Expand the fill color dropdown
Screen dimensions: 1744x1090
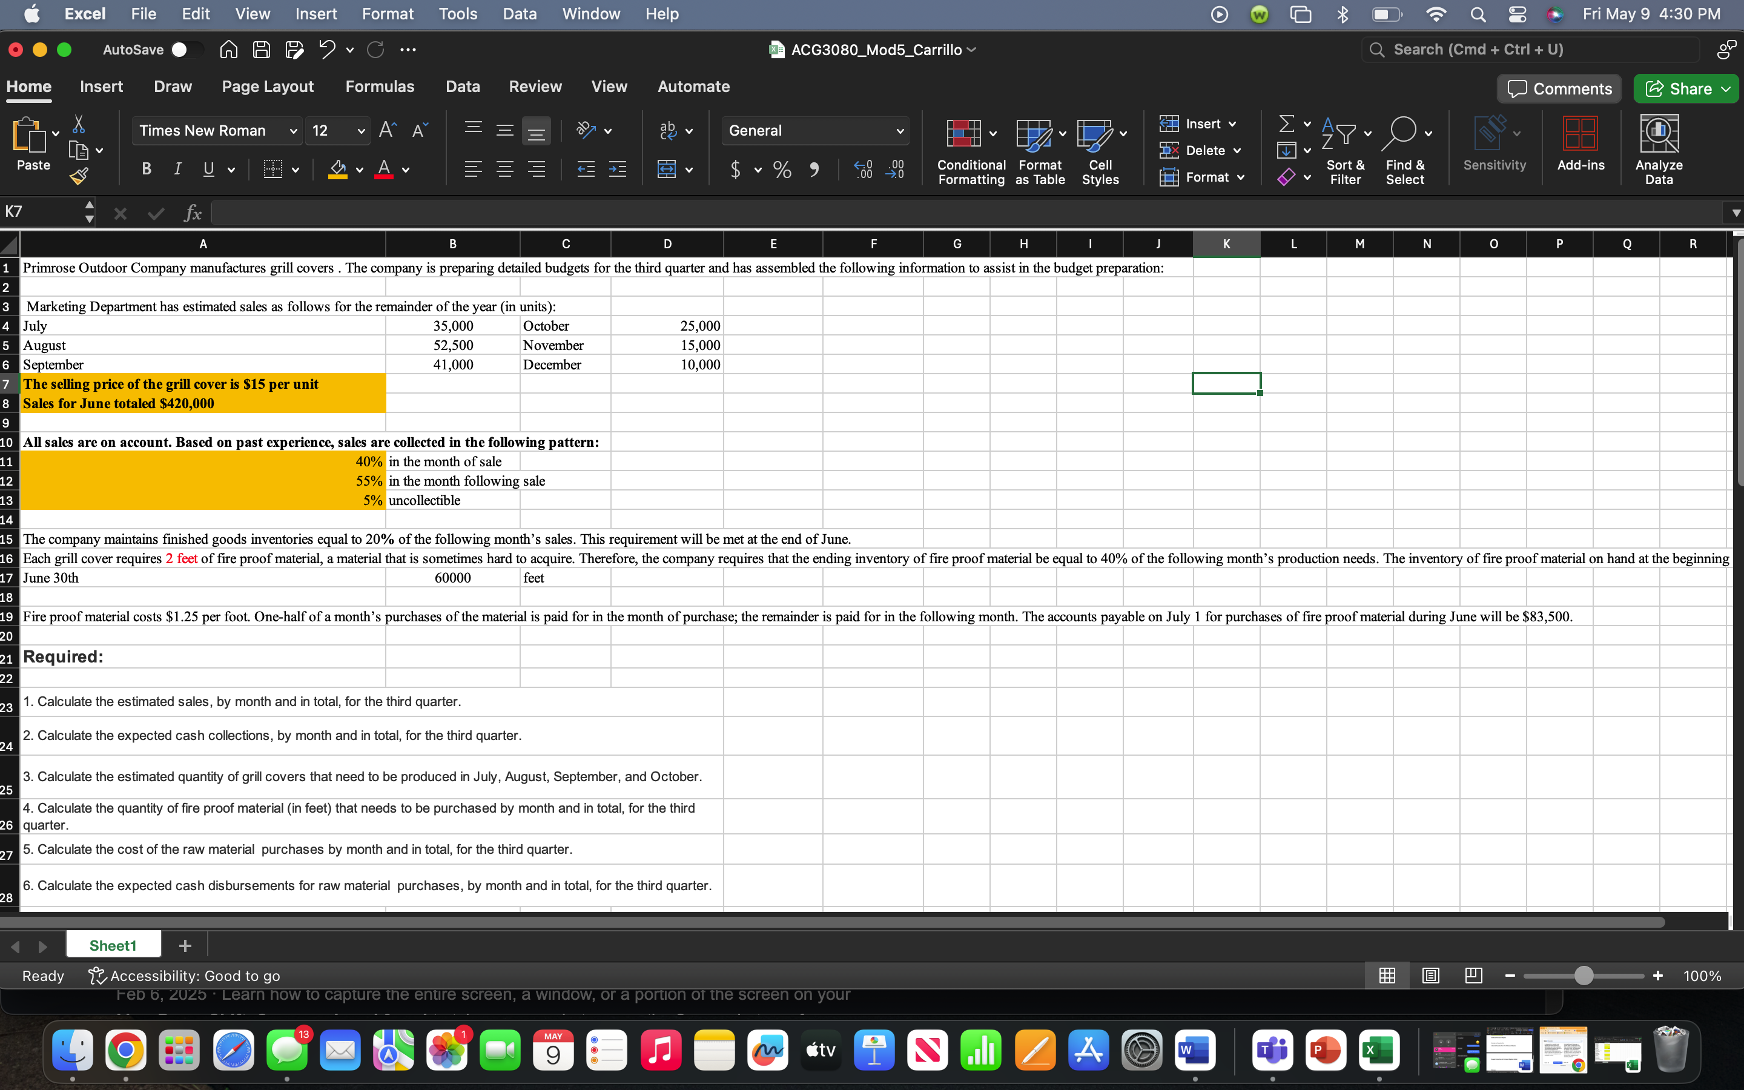pyautogui.click(x=360, y=170)
